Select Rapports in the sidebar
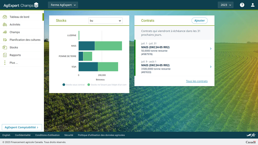The image size is (258, 145). [22, 55]
